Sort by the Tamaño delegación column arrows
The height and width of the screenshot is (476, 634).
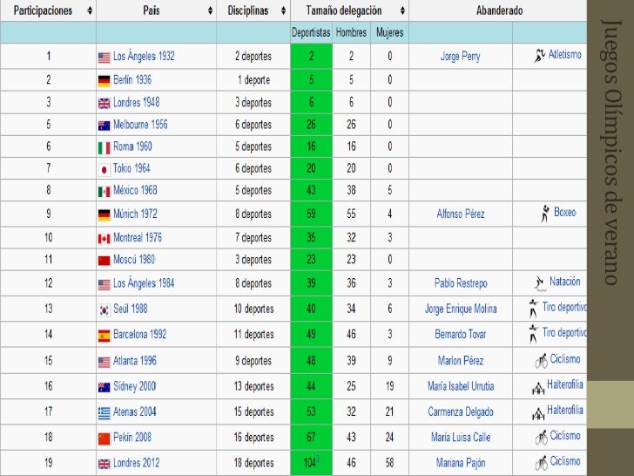click(x=401, y=11)
